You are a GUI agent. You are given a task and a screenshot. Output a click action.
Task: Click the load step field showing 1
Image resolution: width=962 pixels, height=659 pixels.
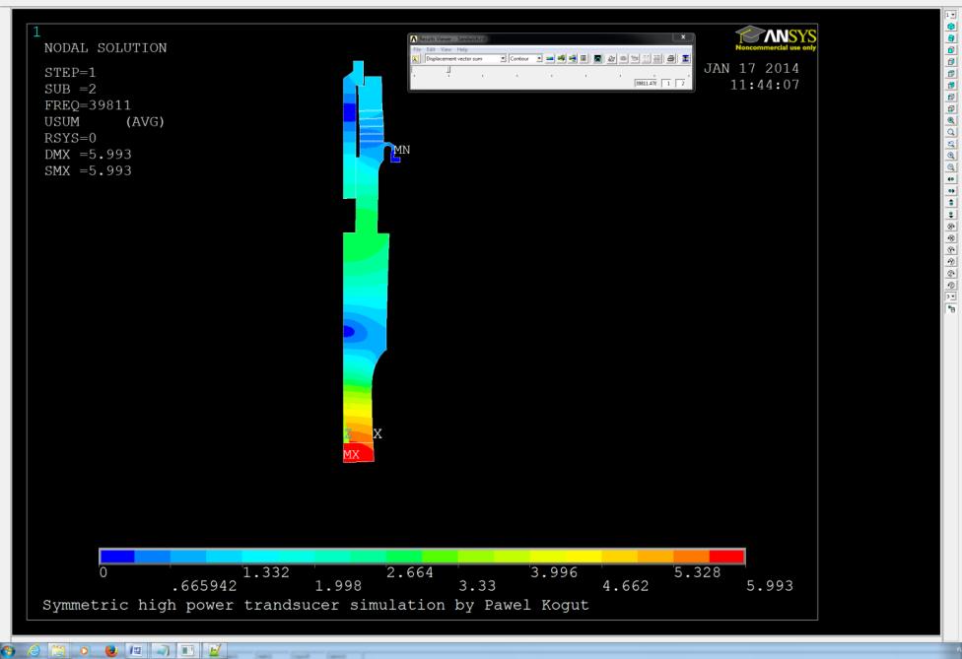point(668,83)
